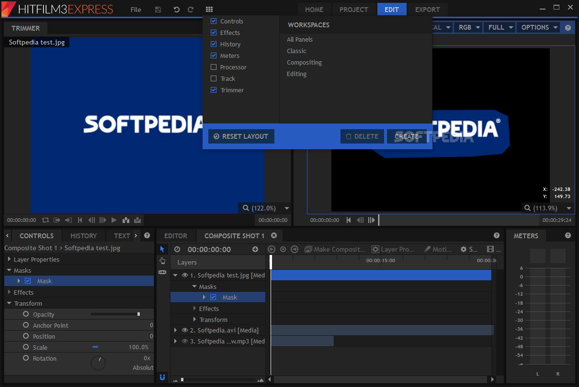Set out point in Trimmer
Viewport: 579px width, 387px height.
click(x=68, y=220)
